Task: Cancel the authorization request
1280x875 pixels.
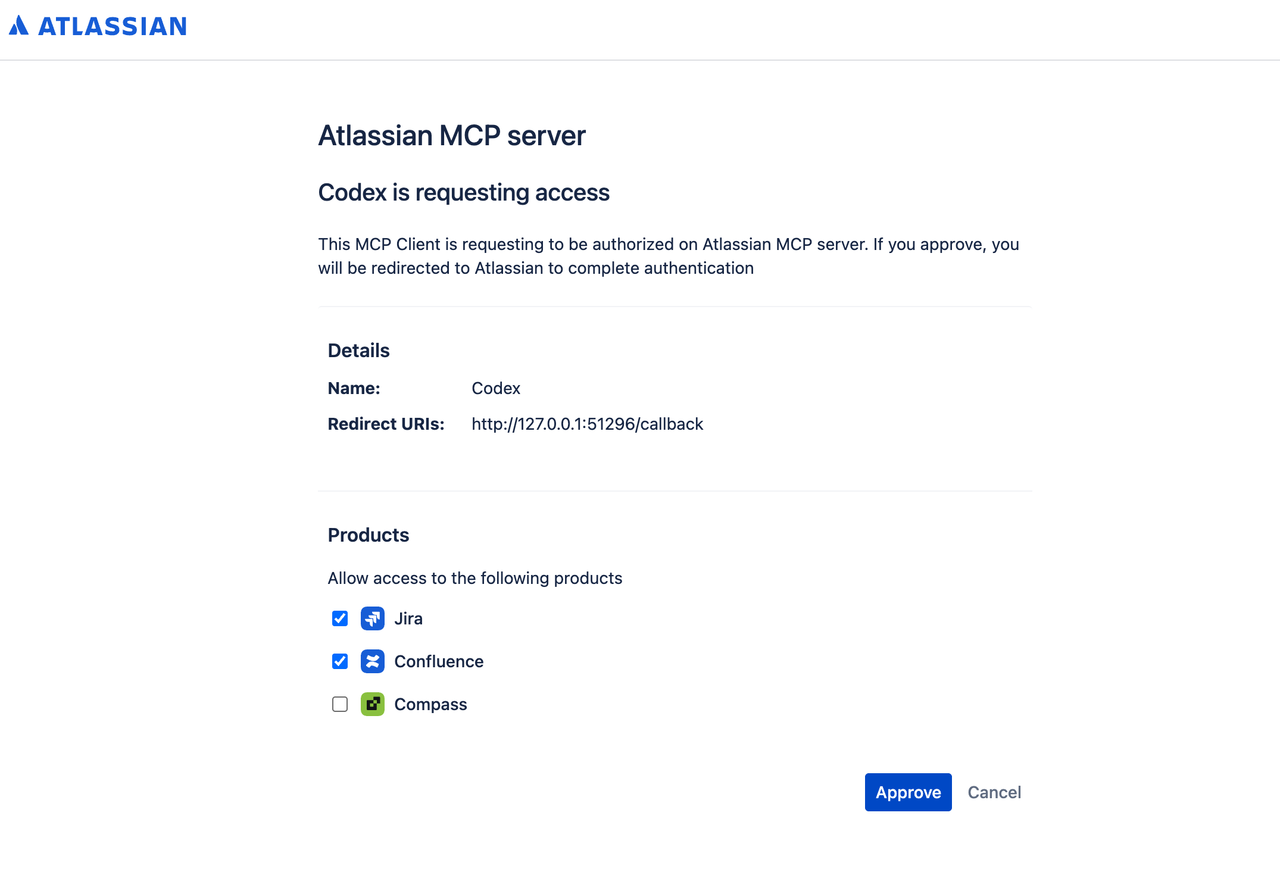Action: click(x=994, y=792)
